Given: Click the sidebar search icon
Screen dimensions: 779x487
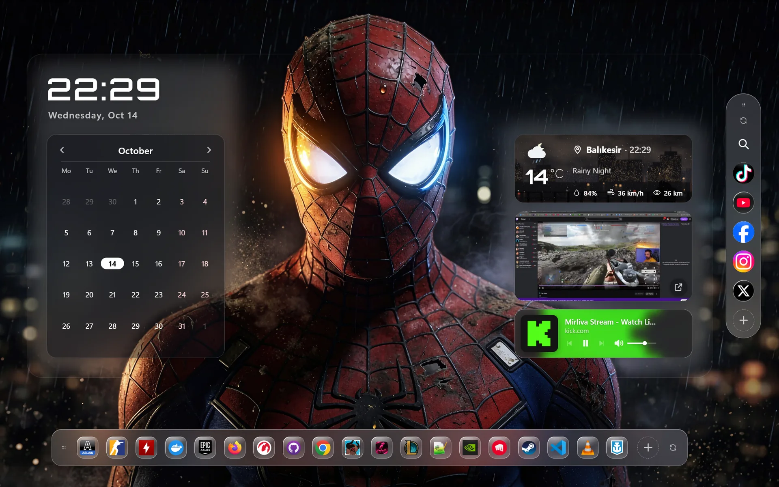Looking at the screenshot, I should [x=743, y=144].
